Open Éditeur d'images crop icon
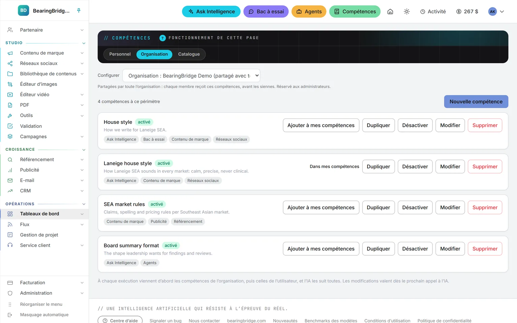The image size is (517, 323). click(10, 84)
